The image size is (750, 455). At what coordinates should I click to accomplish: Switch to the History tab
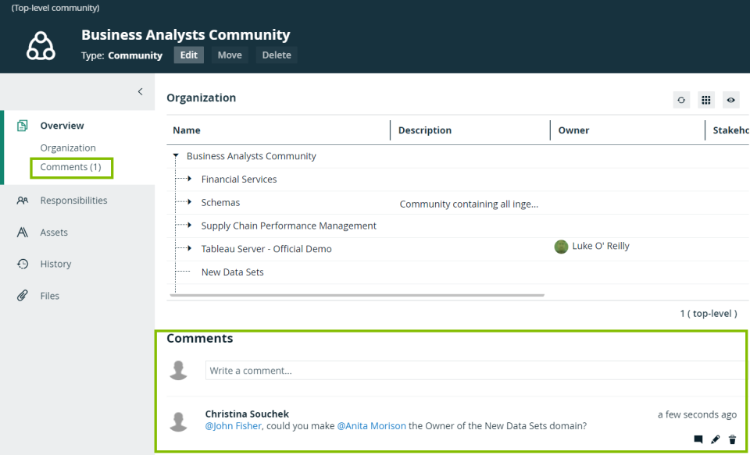click(x=55, y=264)
